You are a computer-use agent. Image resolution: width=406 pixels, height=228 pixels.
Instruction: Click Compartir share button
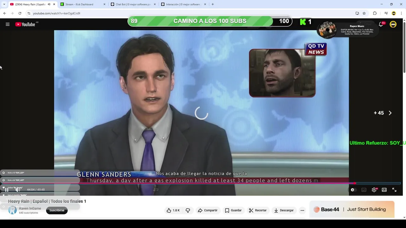207,210
